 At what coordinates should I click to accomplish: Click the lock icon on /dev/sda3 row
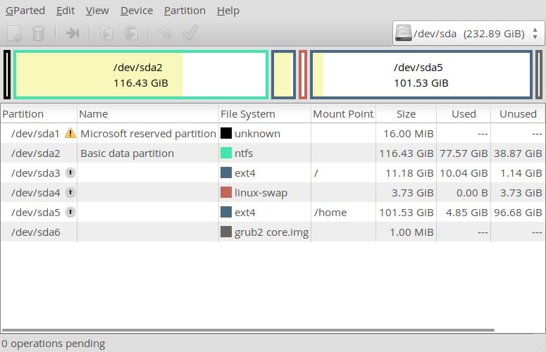pos(70,172)
